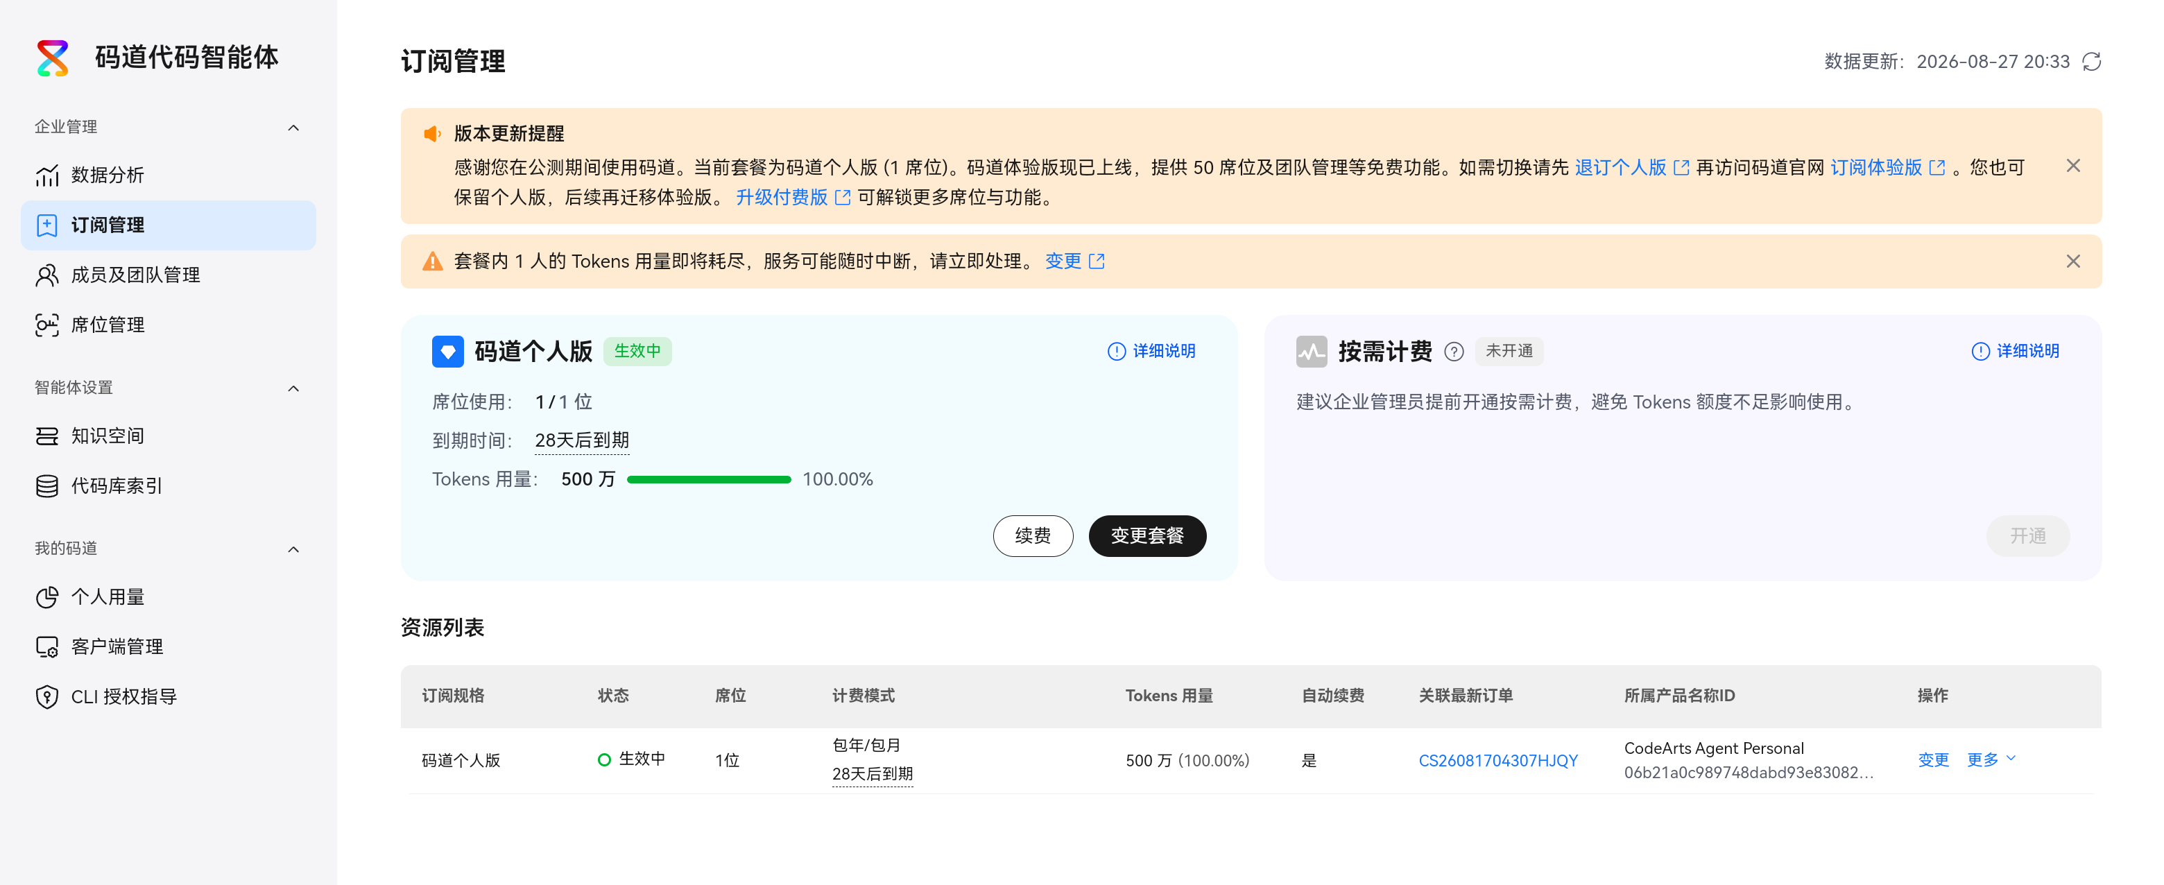Select 订阅管理 in the sidebar
The image size is (2164, 885).
(168, 225)
